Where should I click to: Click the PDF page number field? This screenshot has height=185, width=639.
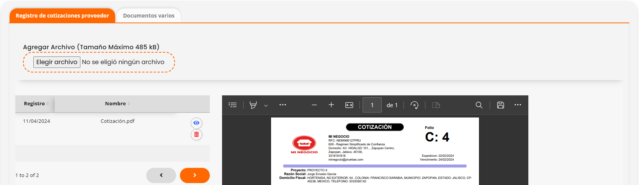372,105
